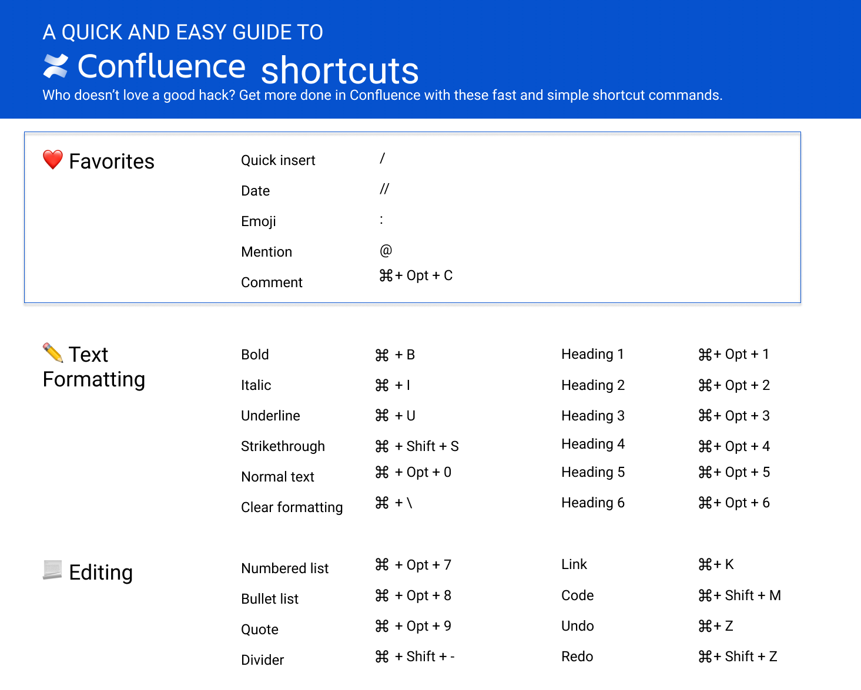Click the Favorites section heading

pos(112,161)
